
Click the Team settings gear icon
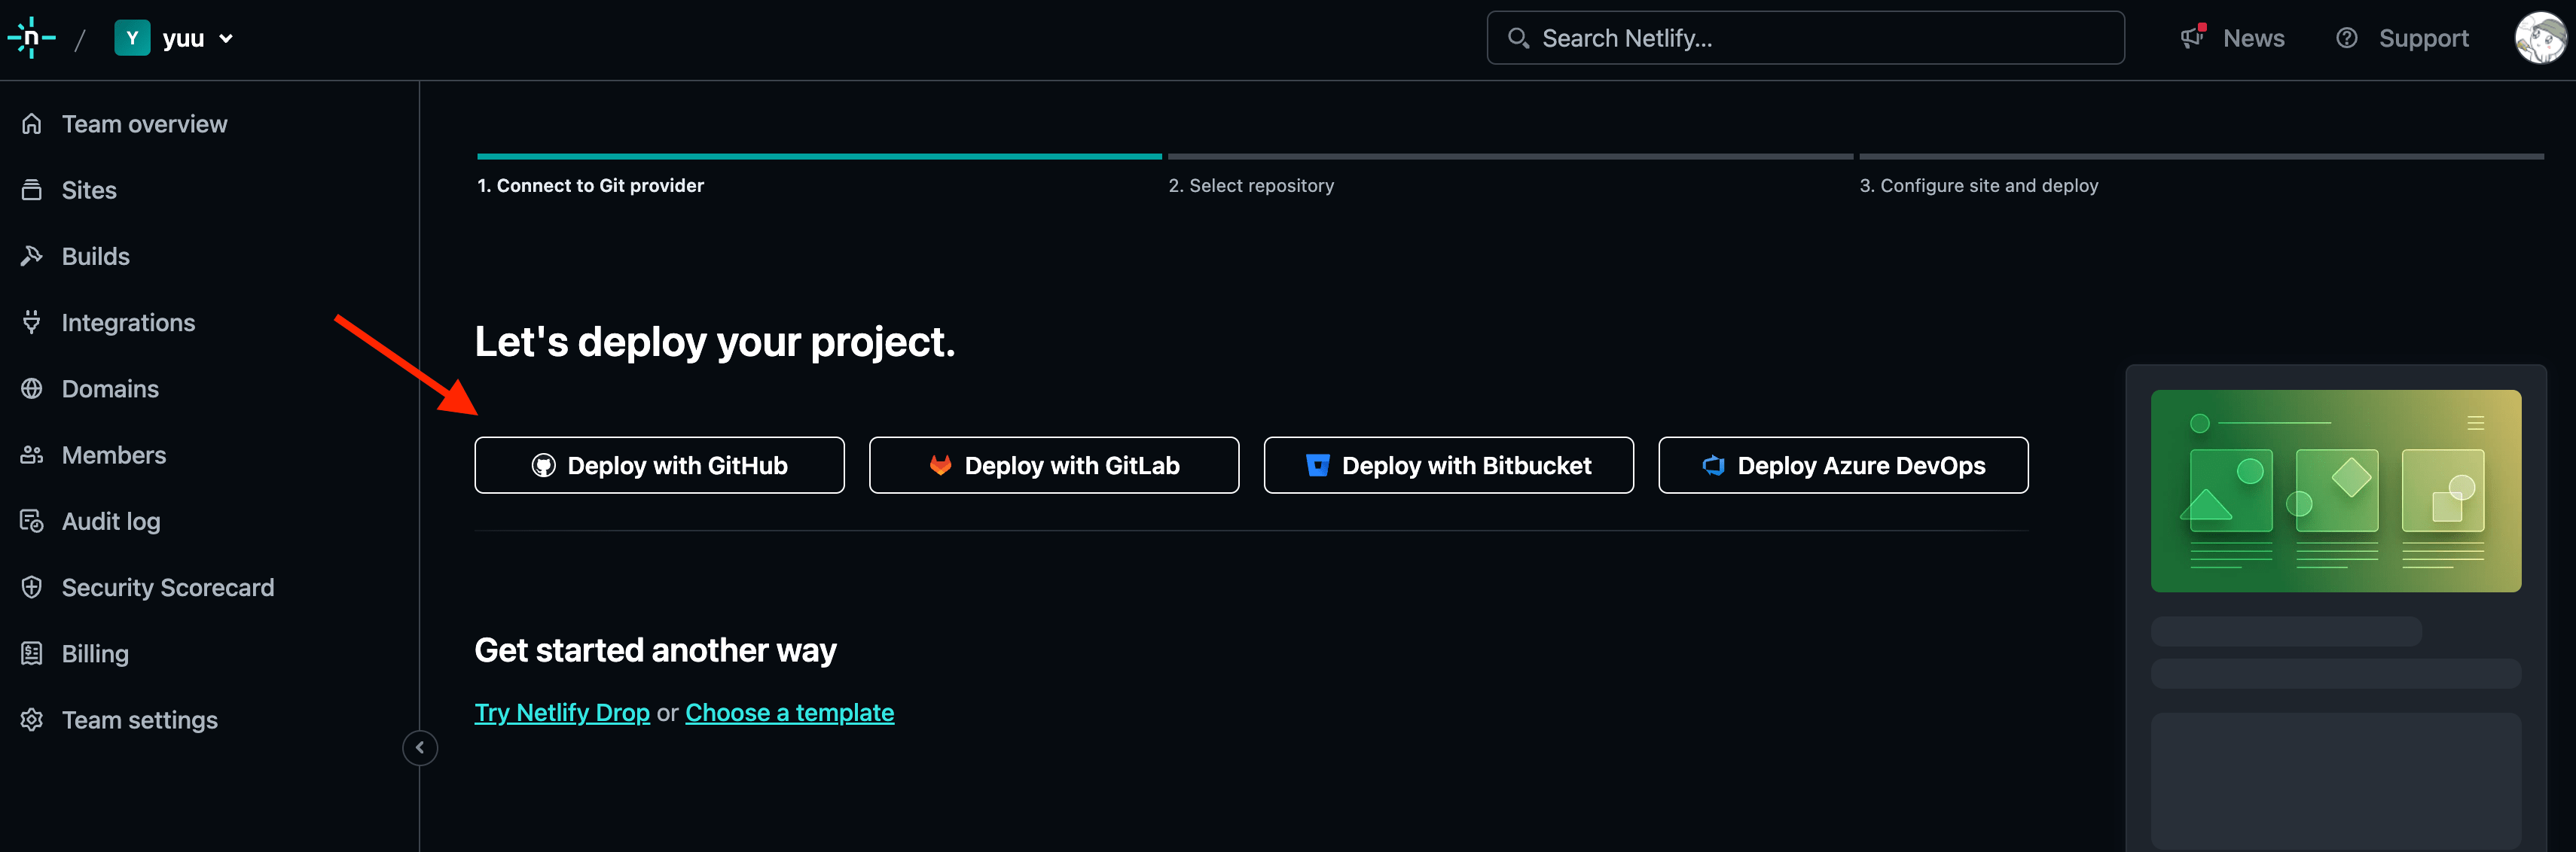coord(32,720)
